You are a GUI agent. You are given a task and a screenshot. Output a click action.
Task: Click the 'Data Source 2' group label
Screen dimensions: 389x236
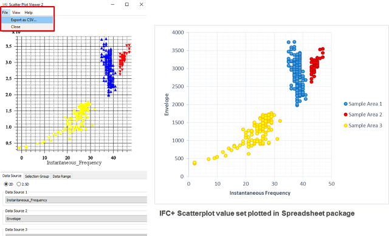(x=16, y=211)
